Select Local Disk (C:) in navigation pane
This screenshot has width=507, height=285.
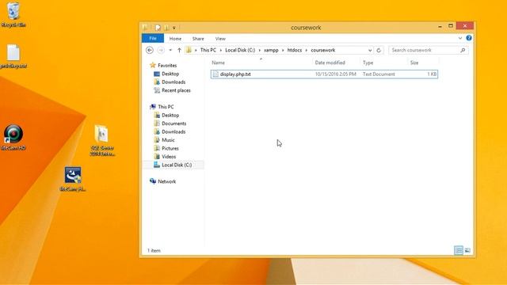click(177, 165)
